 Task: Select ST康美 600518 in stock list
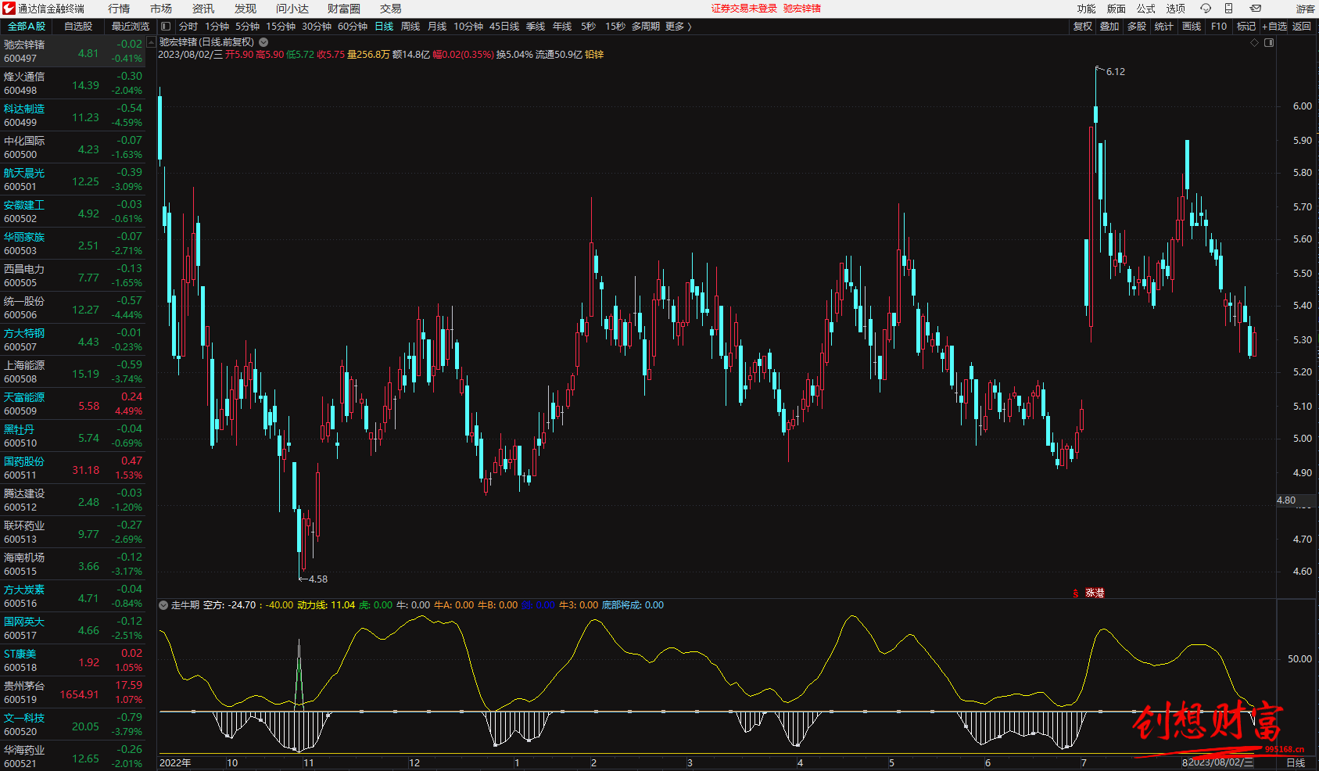point(73,661)
